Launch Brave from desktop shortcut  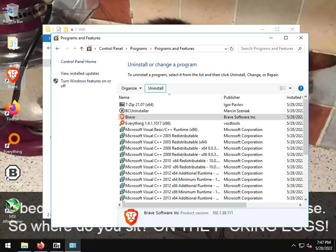point(13,78)
